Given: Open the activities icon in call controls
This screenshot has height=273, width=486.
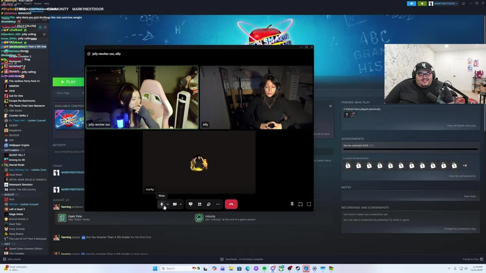Looking at the screenshot, I should 200,204.
